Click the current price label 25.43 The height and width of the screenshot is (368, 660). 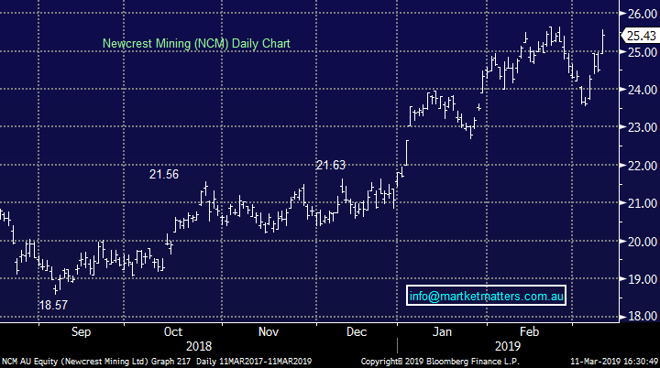[641, 36]
